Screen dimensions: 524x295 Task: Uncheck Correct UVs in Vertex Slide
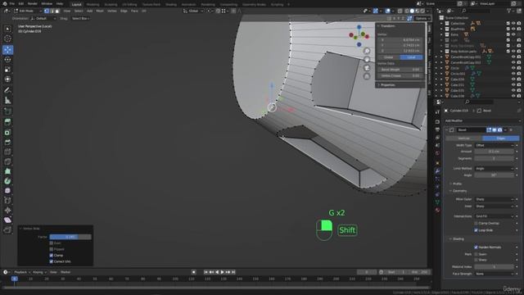coord(51,261)
